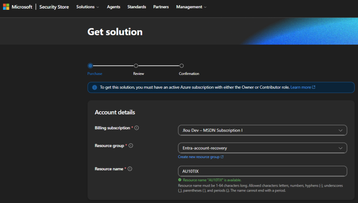Select the Purchase step circle
This screenshot has height=203, width=358.
point(90,66)
